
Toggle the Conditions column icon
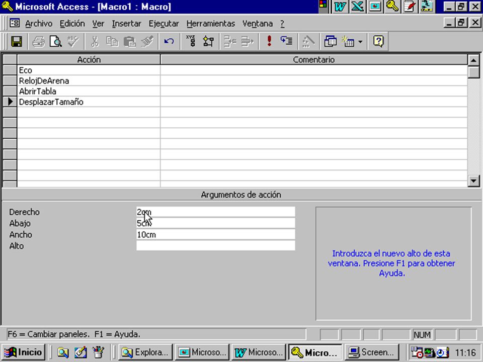[208, 41]
